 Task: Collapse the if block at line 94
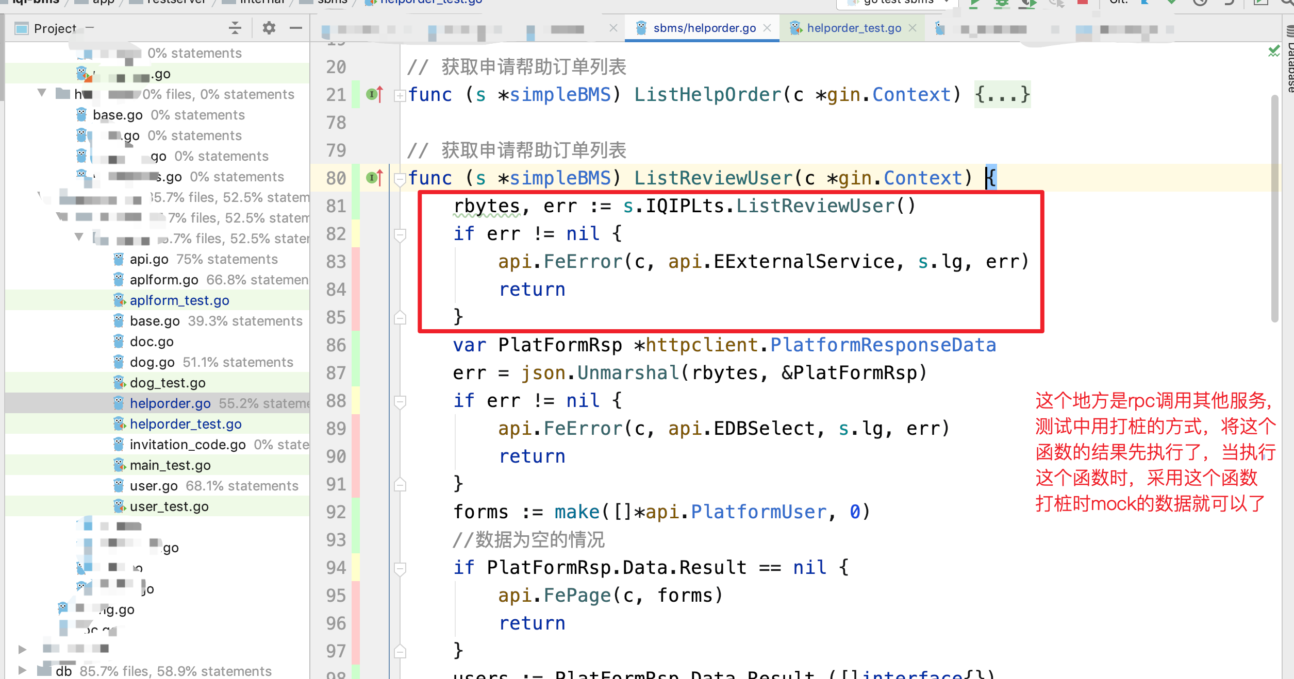[x=400, y=568]
